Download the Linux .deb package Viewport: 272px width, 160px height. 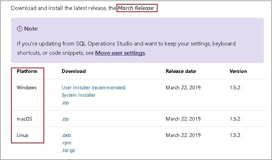point(66,135)
